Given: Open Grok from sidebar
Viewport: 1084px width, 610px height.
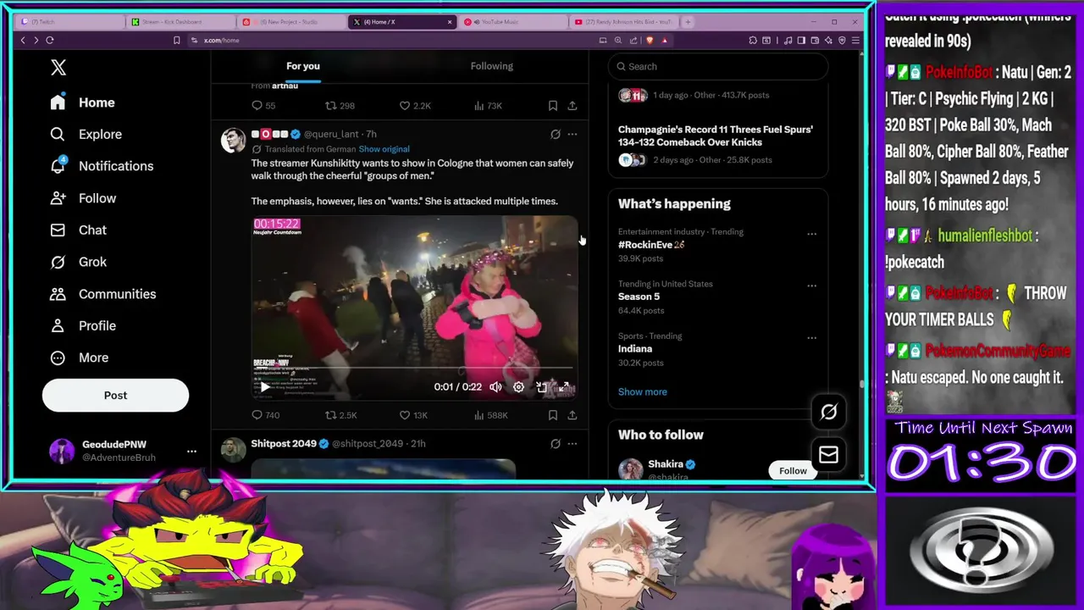Looking at the screenshot, I should click(77, 262).
